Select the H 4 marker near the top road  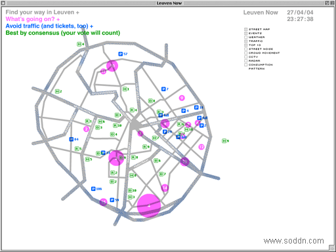80,44
